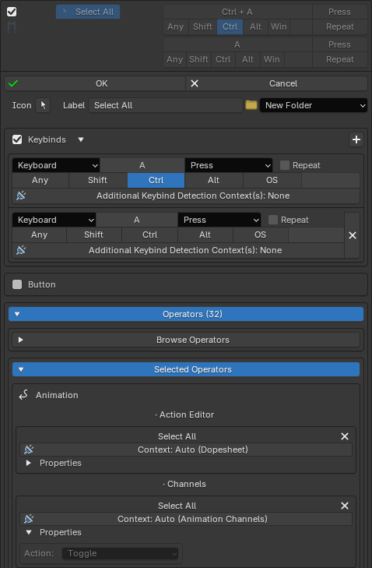Open the New Folder dropdown
The width and height of the screenshot is (372, 568).
(314, 105)
